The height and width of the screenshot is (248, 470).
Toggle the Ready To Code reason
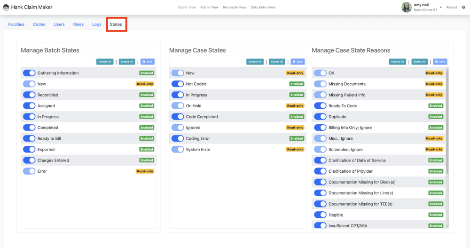coord(320,106)
